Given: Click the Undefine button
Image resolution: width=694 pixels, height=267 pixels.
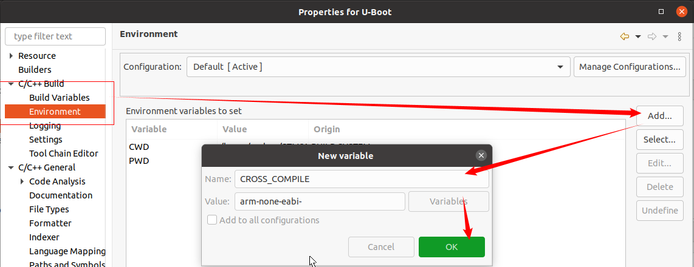Looking at the screenshot, I should pyautogui.click(x=659, y=211).
